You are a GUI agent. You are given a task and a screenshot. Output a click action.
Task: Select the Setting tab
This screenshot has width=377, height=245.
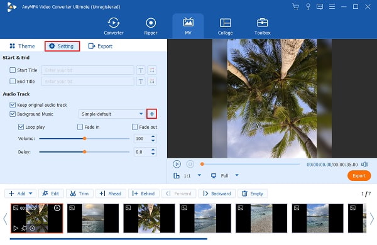[x=62, y=46]
